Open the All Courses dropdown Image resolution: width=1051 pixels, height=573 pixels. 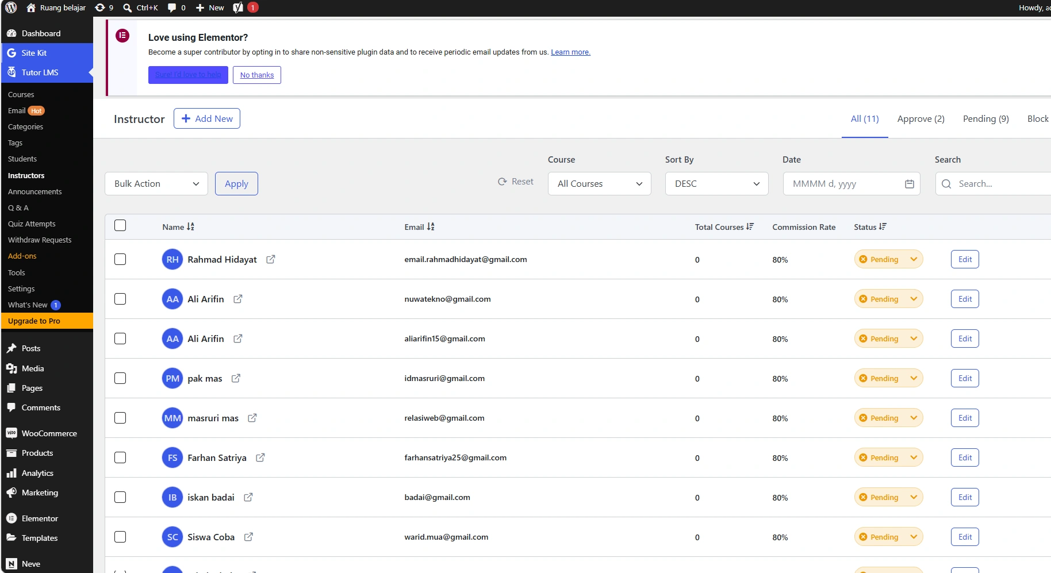[600, 184]
